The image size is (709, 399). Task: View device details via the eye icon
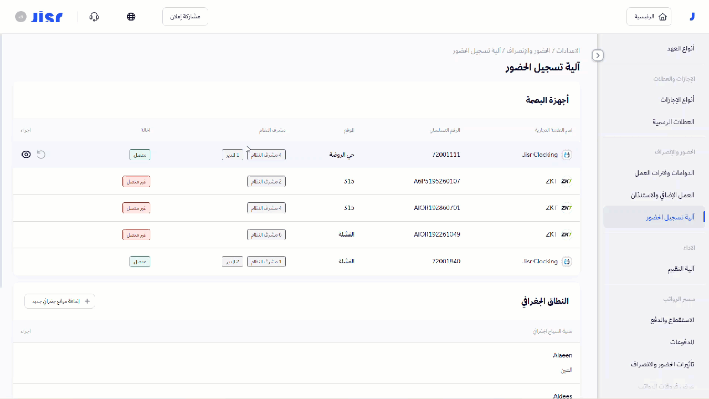(26, 155)
